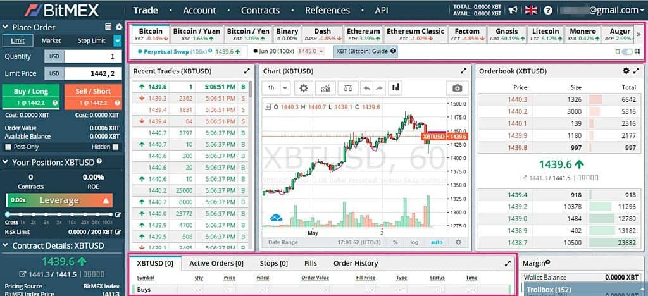
Task: Expand the Orderbook panel to fullscreen
Action: point(637,71)
